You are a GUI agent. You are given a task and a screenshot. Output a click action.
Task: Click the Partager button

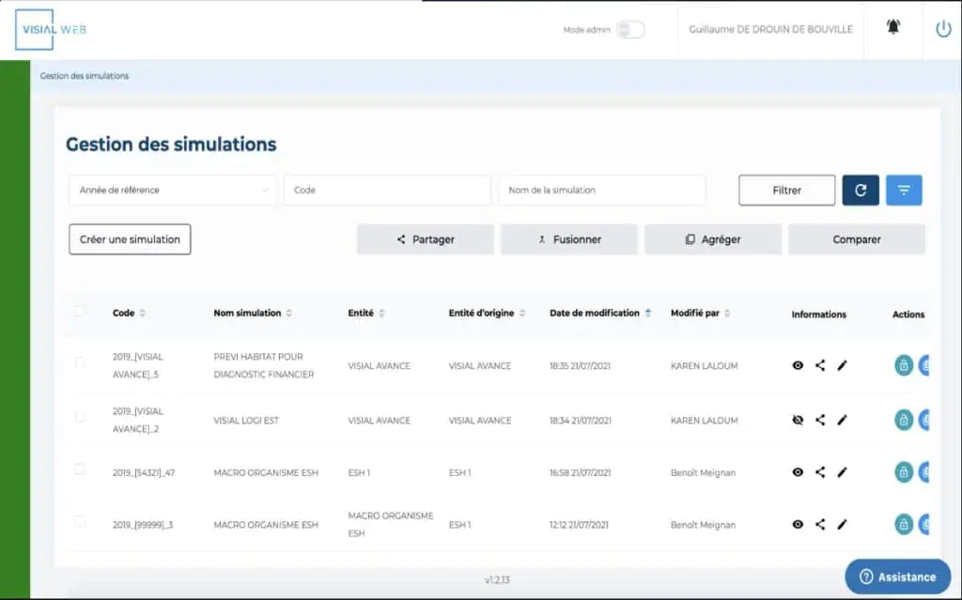tap(426, 239)
